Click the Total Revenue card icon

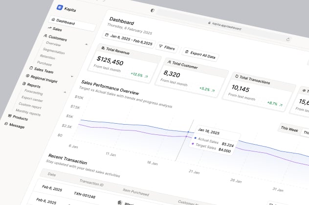pyautogui.click(x=102, y=49)
